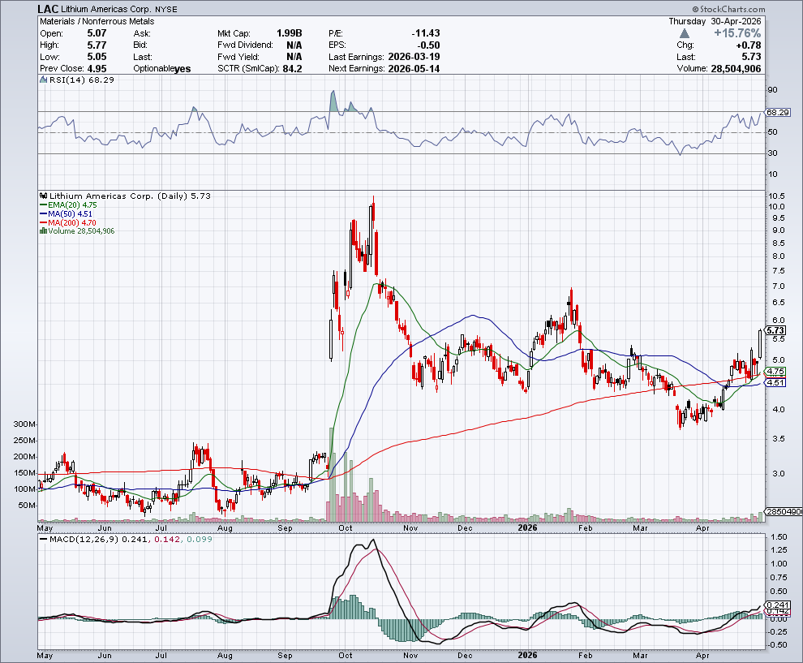Click the date Thursday 30-Apr-2026
The height and width of the screenshot is (663, 803).
(715, 22)
